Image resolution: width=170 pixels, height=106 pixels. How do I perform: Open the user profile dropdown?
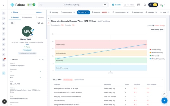[x=162, y=5]
